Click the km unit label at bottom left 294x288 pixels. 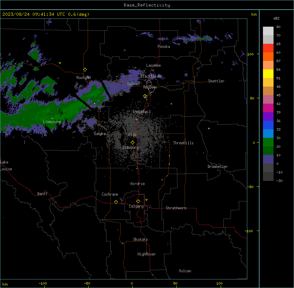click(x=5, y=284)
